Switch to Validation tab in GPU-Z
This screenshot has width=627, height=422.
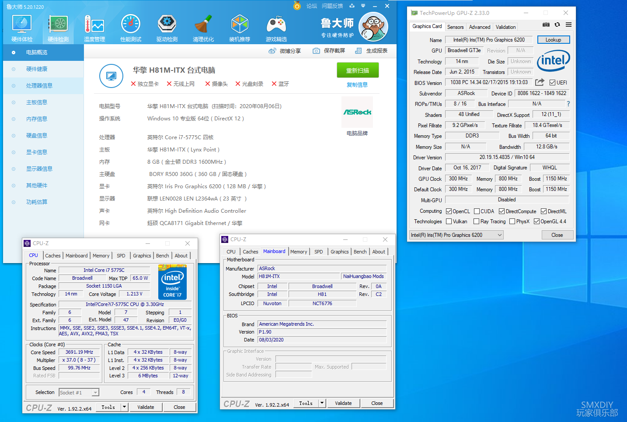click(x=505, y=27)
